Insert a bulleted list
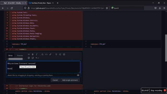 point(56,54)
